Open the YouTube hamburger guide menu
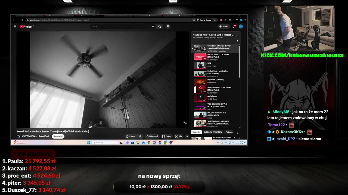 tap(15, 27)
